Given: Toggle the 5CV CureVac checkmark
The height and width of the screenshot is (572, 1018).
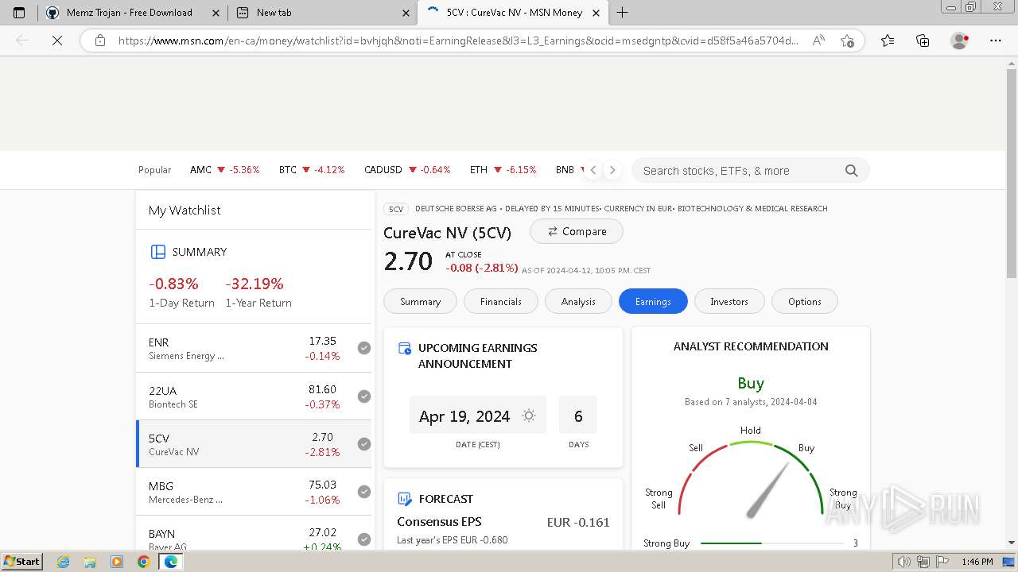Looking at the screenshot, I should click(364, 444).
